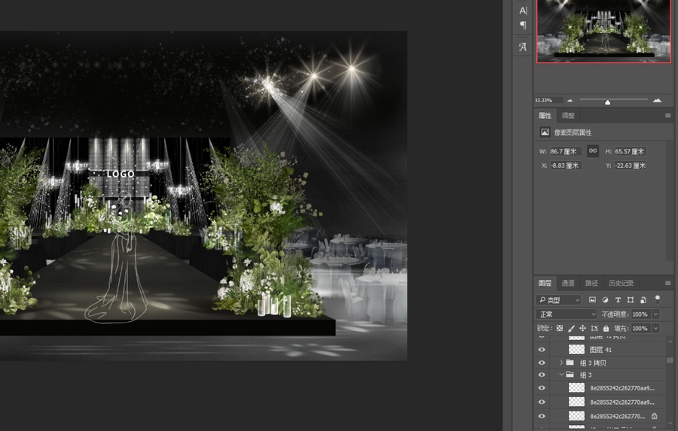Click the navigator preview thumbnail
Image resolution: width=678 pixels, height=431 pixels.
tap(603, 31)
